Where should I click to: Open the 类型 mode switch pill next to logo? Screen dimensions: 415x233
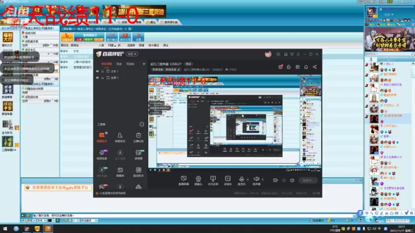click(132, 54)
